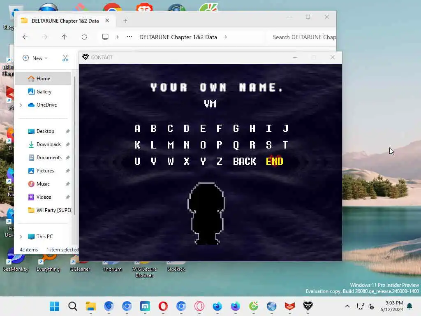Open the volume tray icon
This screenshot has width=421, height=316.
click(x=371, y=306)
